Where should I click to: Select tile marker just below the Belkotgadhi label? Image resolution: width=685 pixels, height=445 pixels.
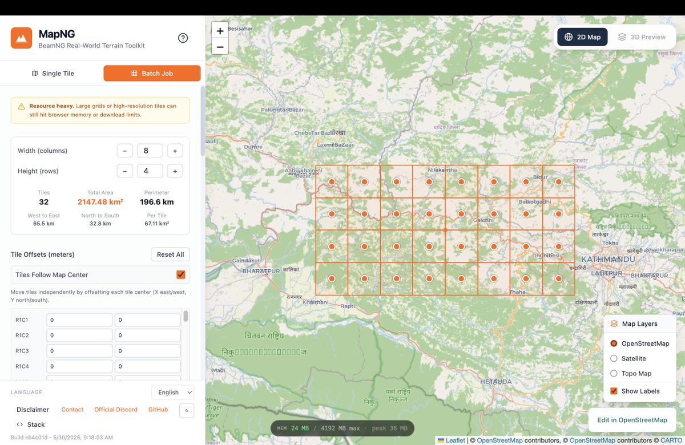point(526,213)
